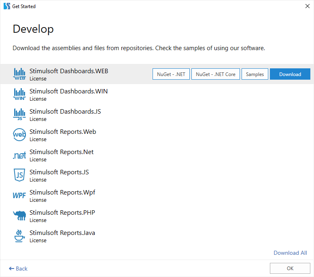This screenshot has height=277, width=314.
Task: Select Stimulsoft Reports.PHP row
Action: point(157,216)
